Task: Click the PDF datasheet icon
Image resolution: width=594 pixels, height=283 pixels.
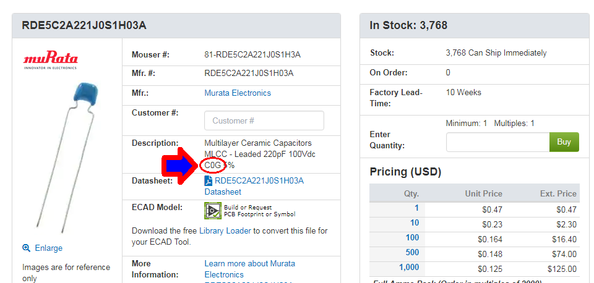Action: [209, 181]
